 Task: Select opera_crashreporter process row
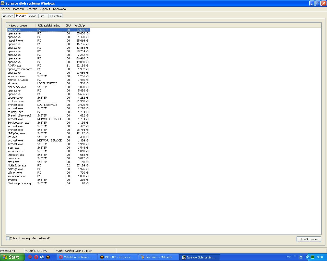tap(49, 69)
